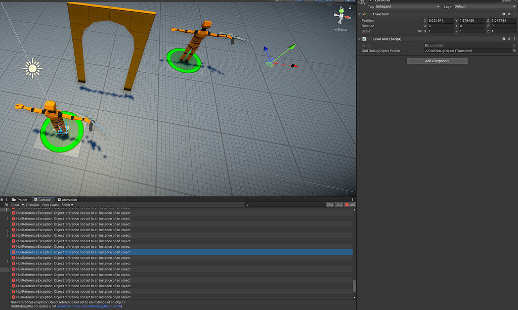This screenshot has height=310, width=518.
Task: Switch to the Animation tab
Action: click(67, 200)
